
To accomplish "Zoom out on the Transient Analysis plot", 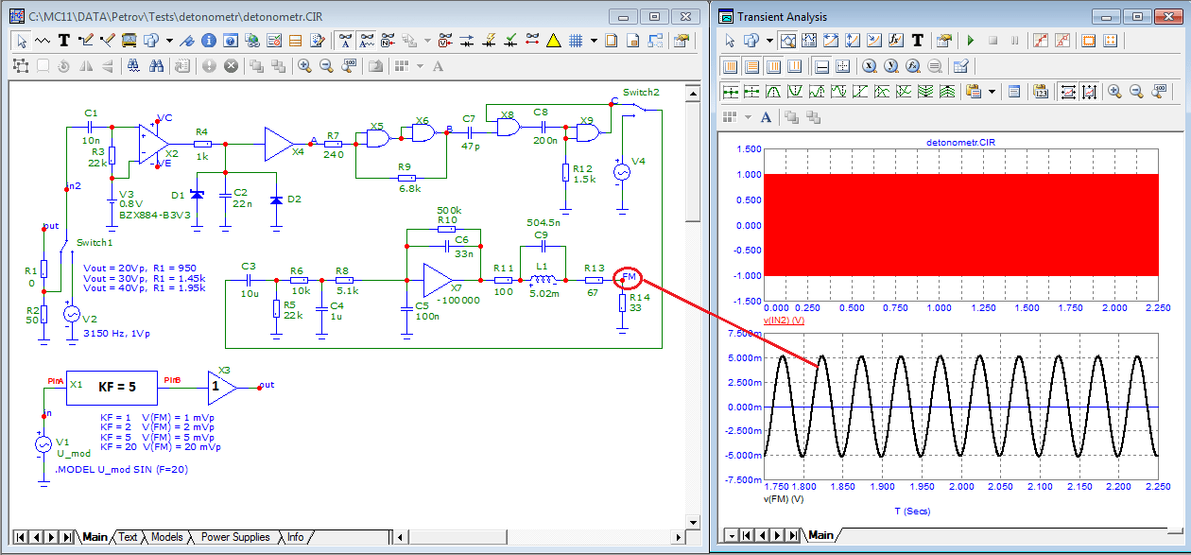I will [1136, 92].
